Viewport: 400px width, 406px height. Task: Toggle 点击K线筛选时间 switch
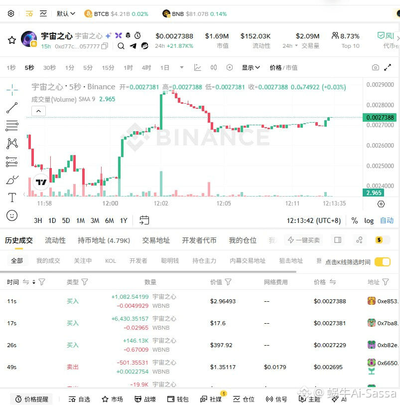383,262
